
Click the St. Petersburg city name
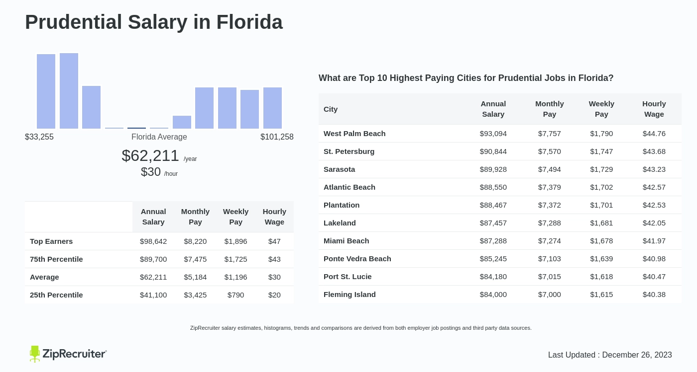[349, 151]
